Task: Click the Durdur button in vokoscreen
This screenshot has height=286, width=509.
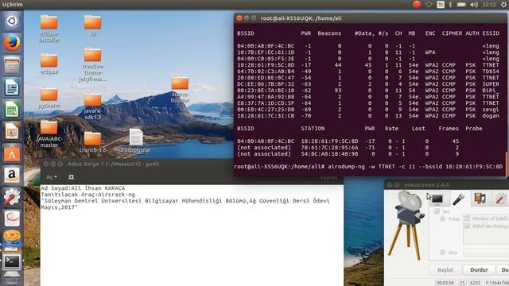Action: [479, 270]
